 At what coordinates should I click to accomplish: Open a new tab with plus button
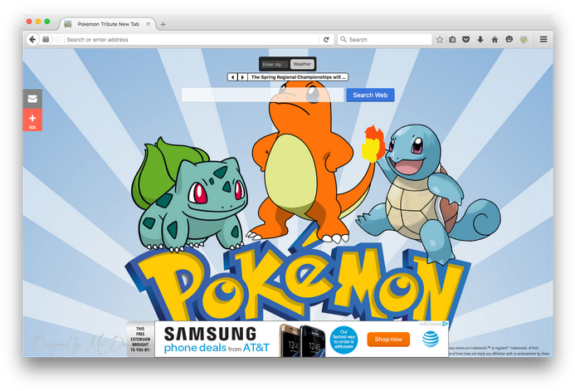pos(163,24)
